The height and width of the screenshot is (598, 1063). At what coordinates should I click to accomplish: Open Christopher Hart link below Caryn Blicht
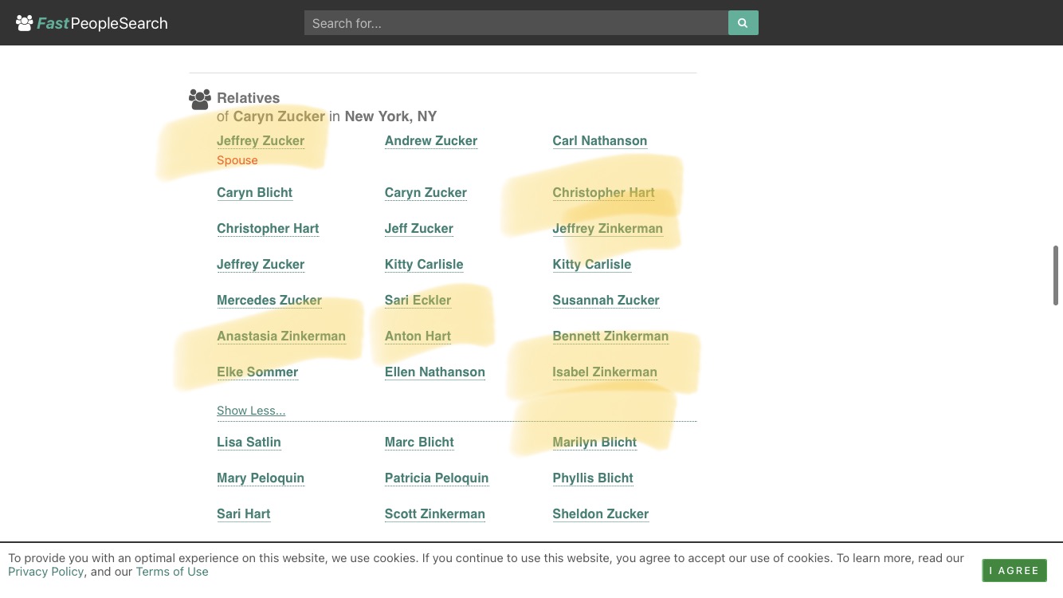tap(268, 229)
